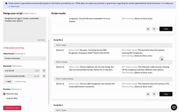This screenshot has height=112, width=179.
Task: Remove the 'environmentally friendly' keyword with trash icon
Action: click(x=44, y=76)
